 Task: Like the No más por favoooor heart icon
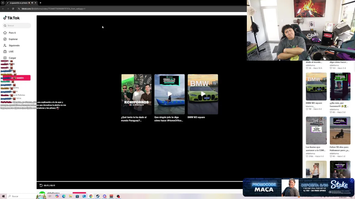[x=331, y=112]
